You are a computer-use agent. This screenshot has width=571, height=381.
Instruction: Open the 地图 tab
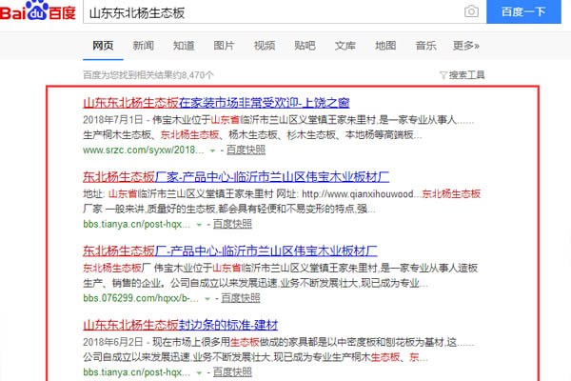385,46
